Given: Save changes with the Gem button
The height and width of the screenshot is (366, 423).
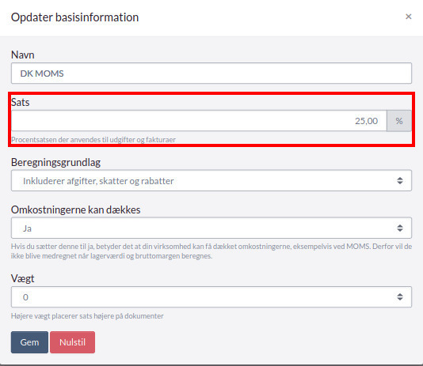Looking at the screenshot, I should tap(29, 342).
